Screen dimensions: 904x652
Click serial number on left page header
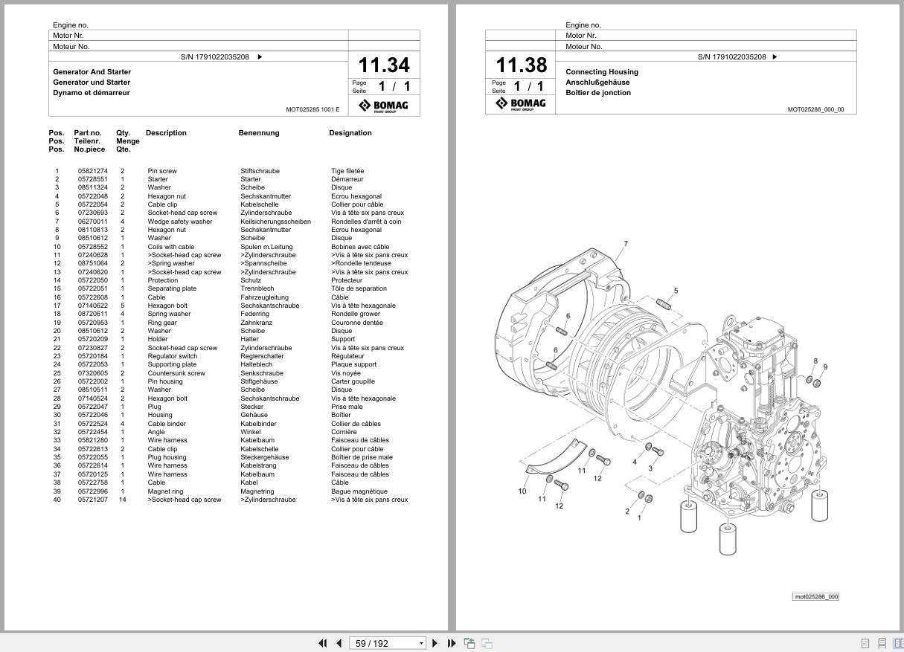pos(215,57)
